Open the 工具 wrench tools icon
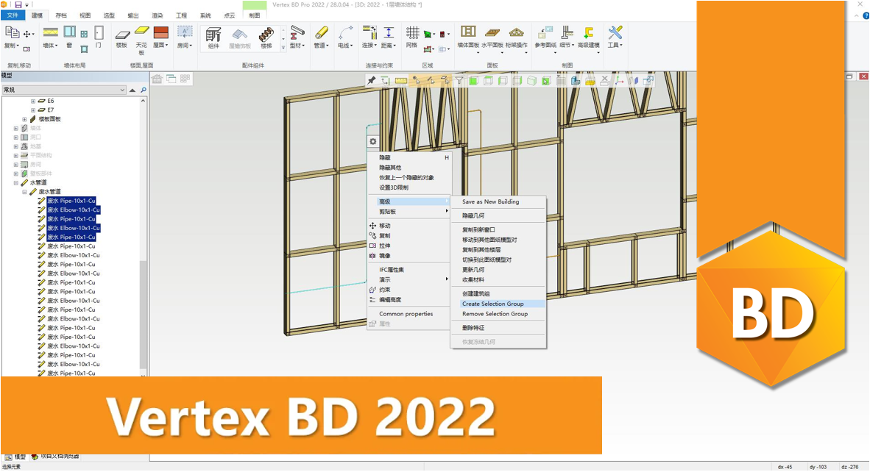The width and height of the screenshot is (870, 472). [615, 32]
